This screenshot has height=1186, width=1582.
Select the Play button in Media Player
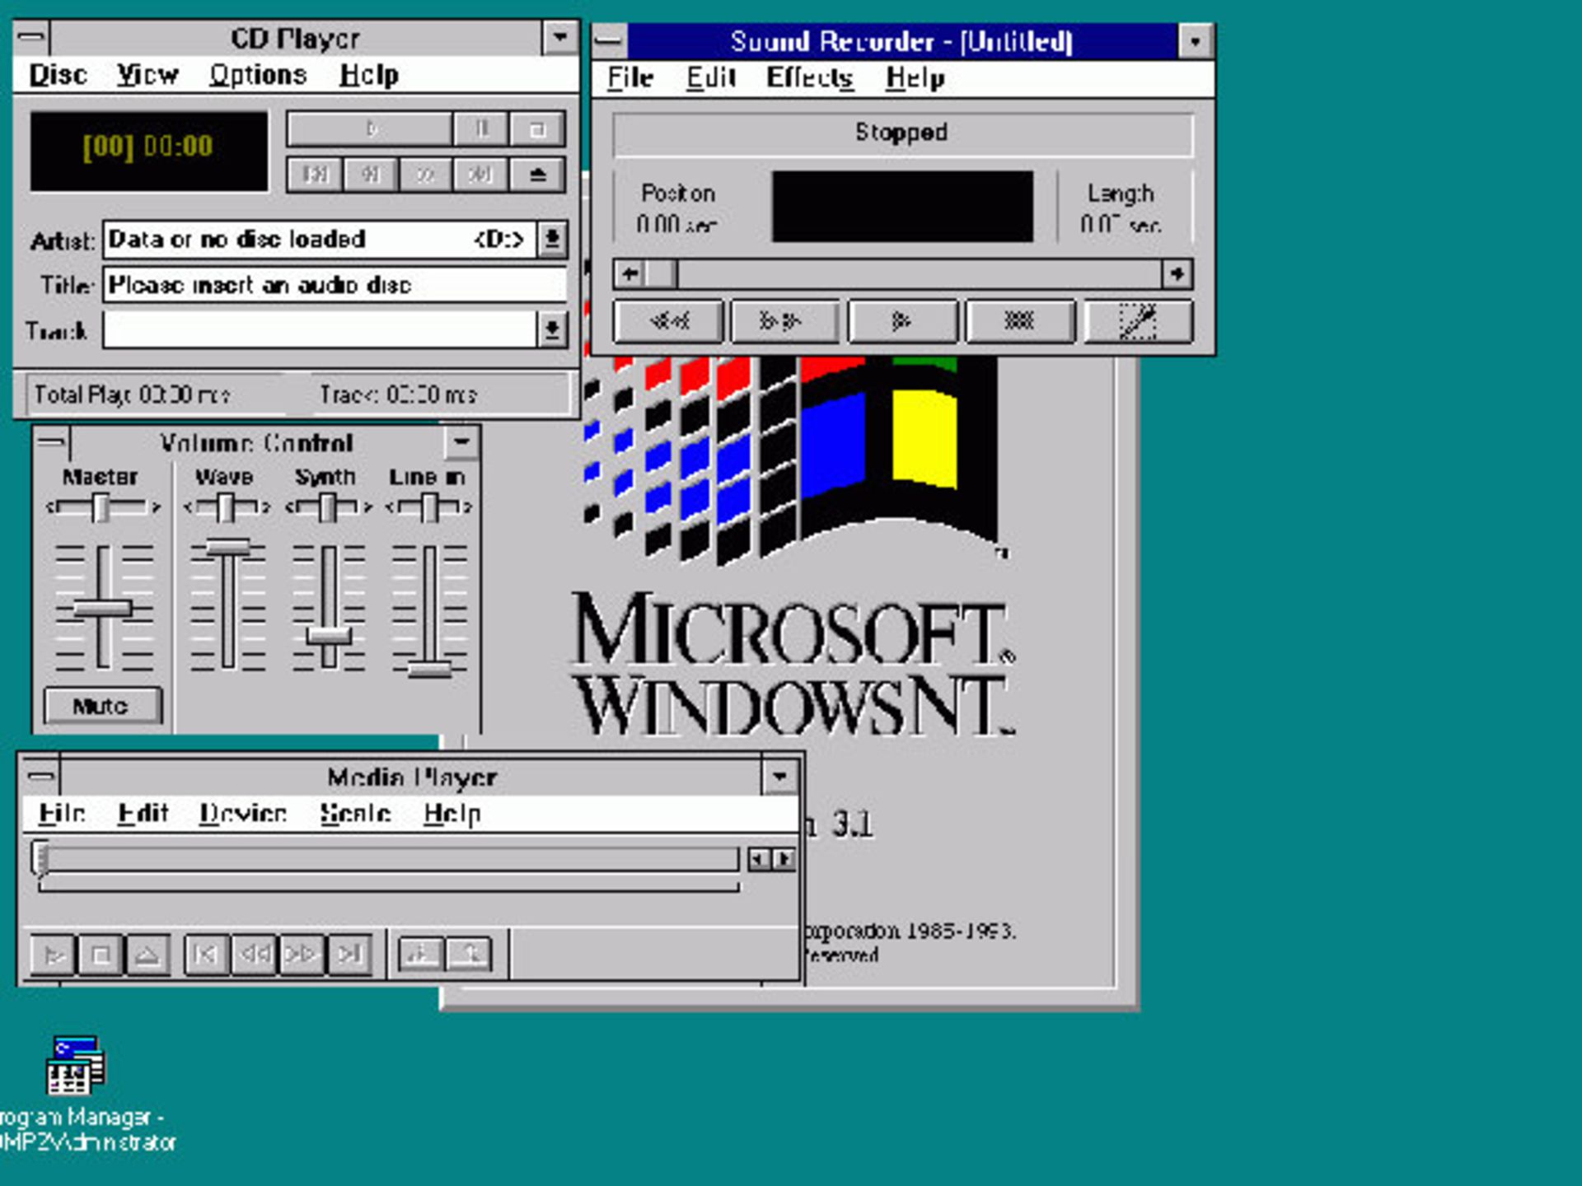52,954
